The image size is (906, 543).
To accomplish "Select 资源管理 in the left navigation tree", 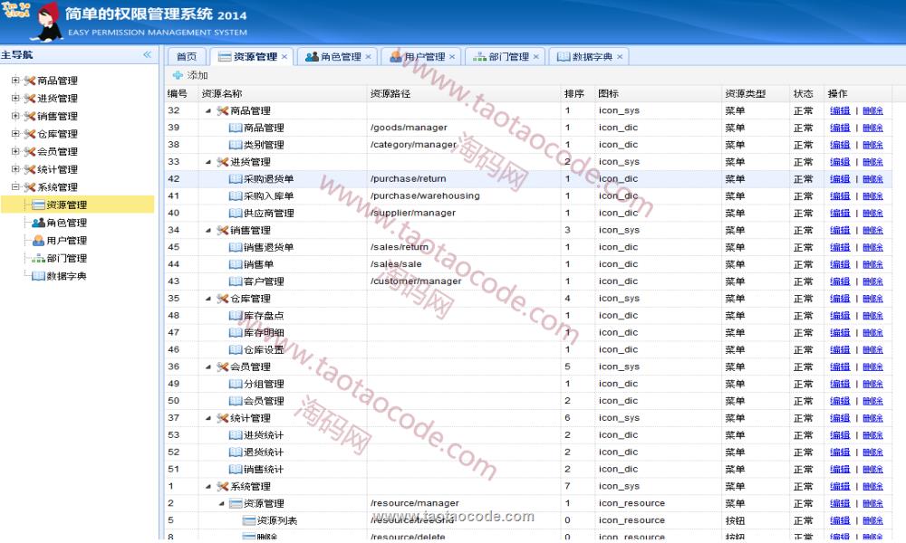I will click(66, 205).
